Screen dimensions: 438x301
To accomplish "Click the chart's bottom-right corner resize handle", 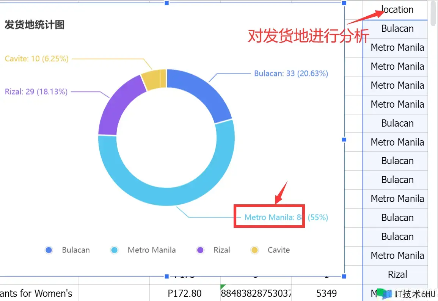I will tap(344, 276).
